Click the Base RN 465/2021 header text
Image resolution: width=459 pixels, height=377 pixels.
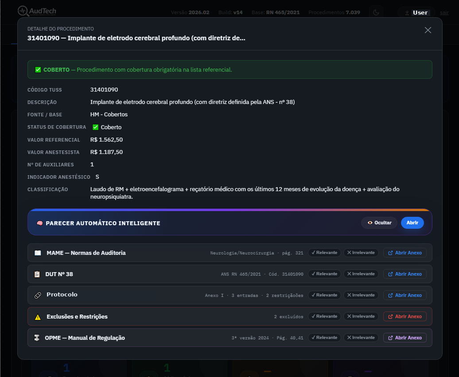pos(276,12)
